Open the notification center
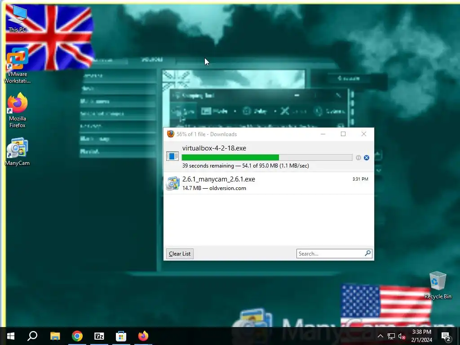460x345 pixels. 446,336
